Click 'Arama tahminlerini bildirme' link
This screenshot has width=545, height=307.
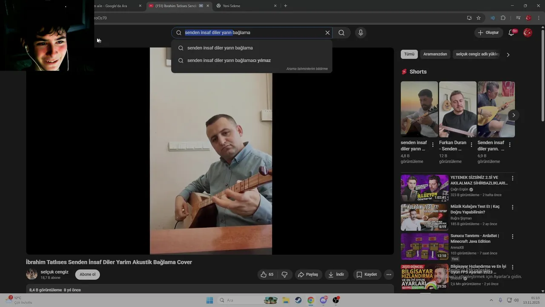tap(307, 69)
